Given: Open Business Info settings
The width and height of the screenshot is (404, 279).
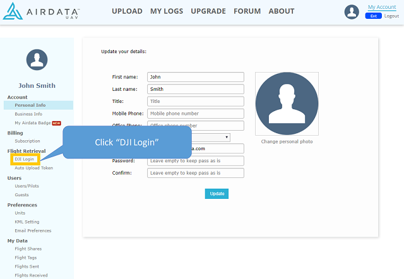Looking at the screenshot, I should point(28,114).
